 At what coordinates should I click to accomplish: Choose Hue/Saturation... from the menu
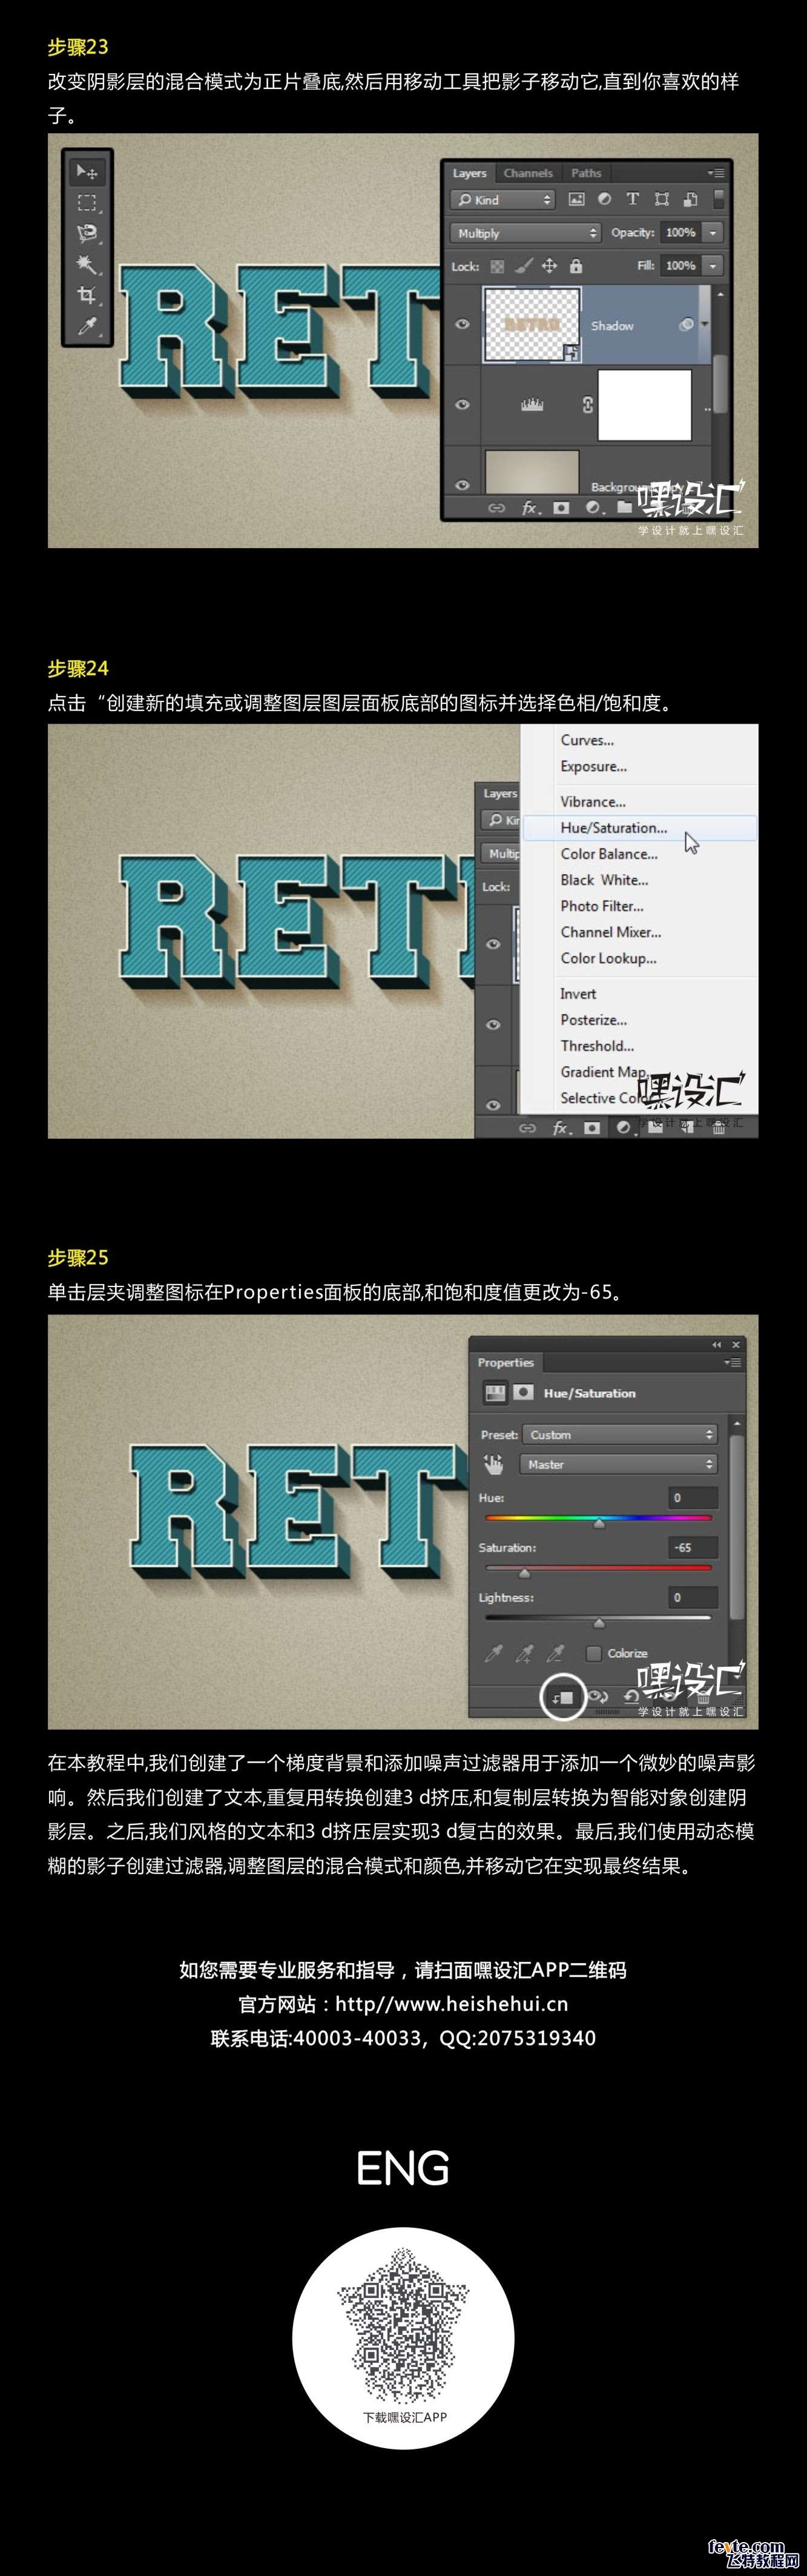click(x=613, y=828)
